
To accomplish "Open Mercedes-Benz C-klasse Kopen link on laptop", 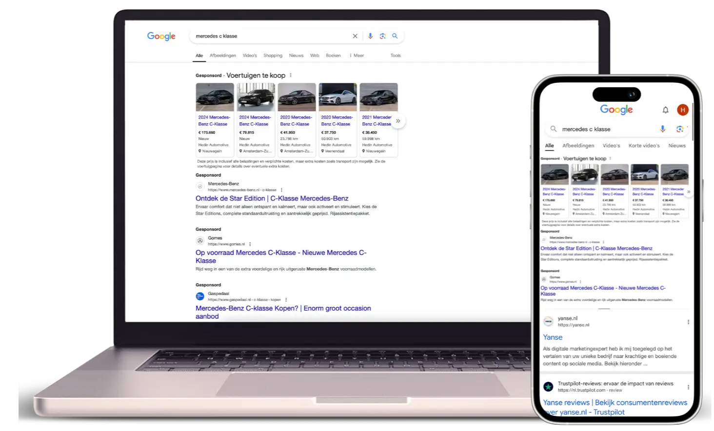I will pos(283,312).
